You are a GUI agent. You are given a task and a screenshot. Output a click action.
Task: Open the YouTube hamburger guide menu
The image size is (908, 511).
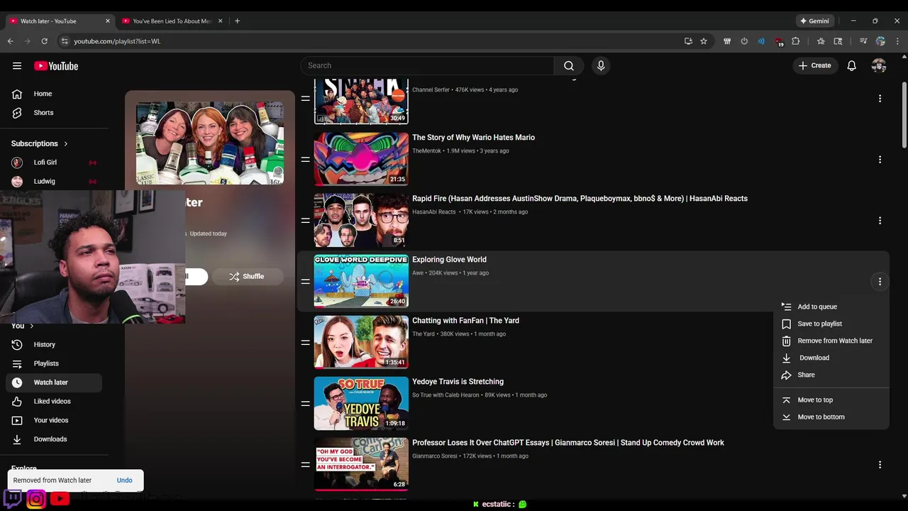click(17, 66)
